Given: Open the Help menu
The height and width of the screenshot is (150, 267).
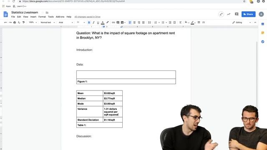Looking at the screenshot, I should pos(69,17).
